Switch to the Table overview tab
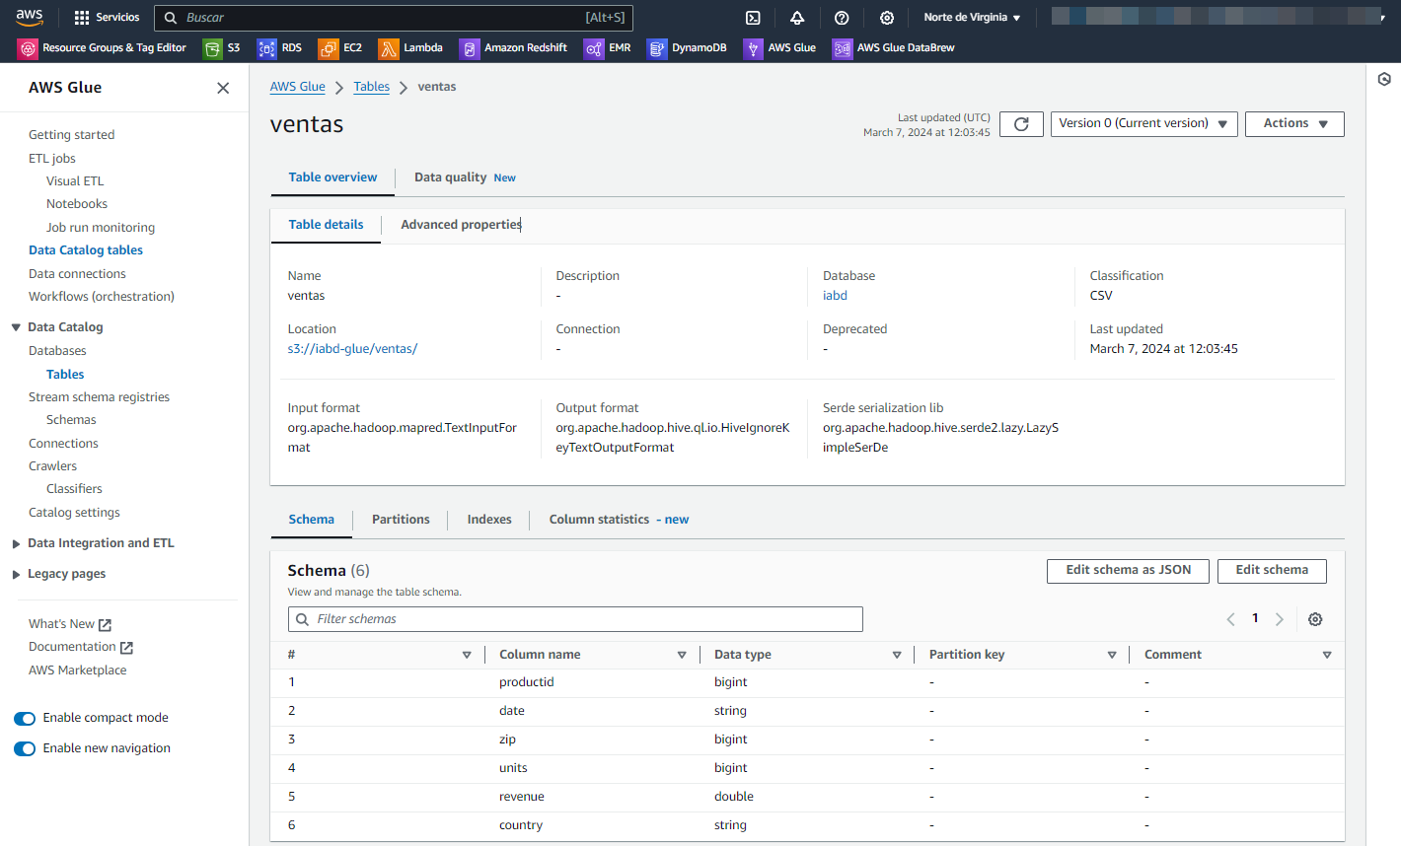 332,177
